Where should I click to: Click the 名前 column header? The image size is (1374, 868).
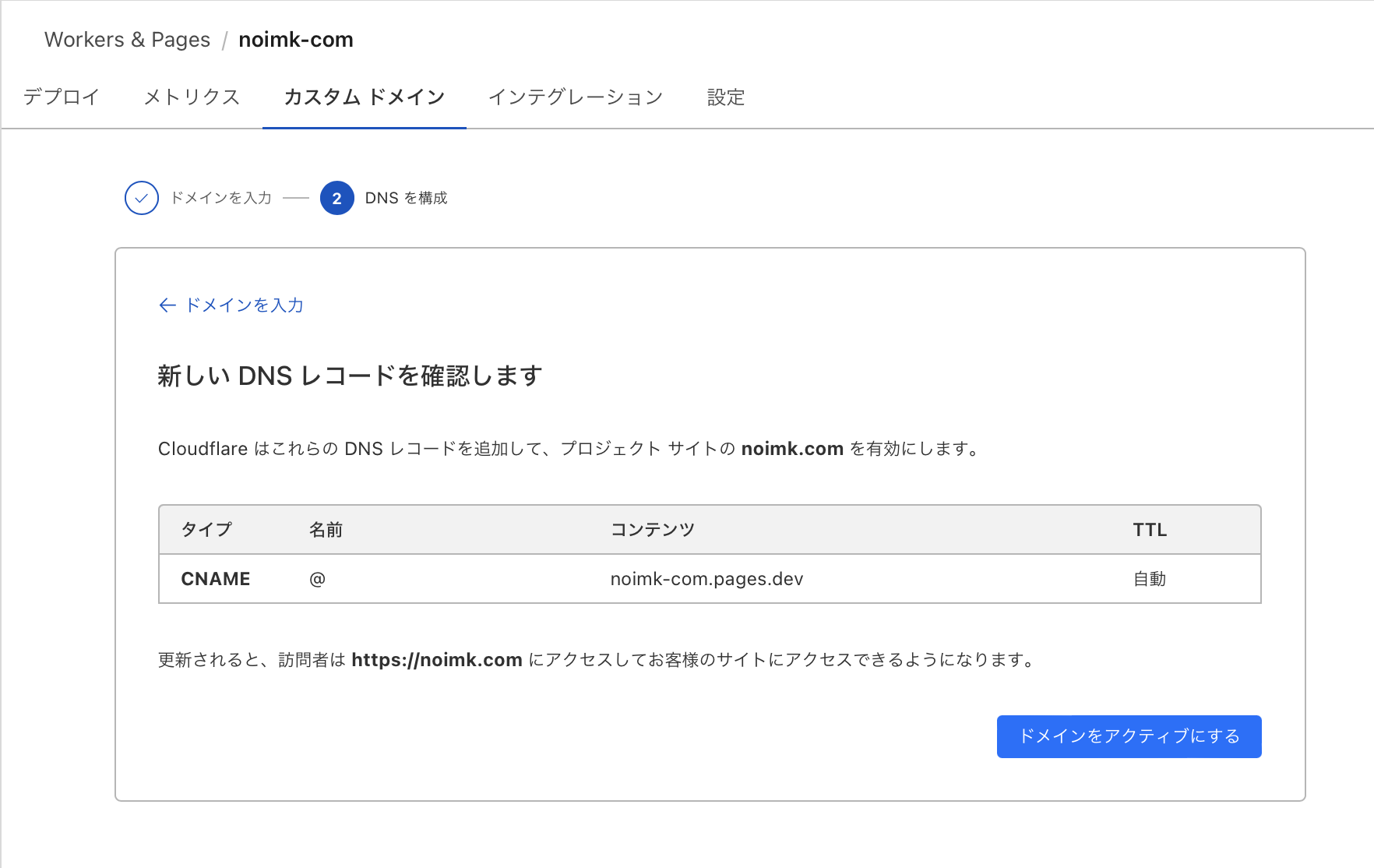pyautogui.click(x=326, y=530)
